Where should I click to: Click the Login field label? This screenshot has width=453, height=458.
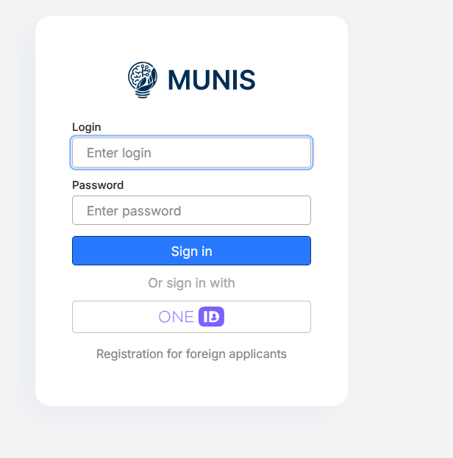tap(87, 127)
